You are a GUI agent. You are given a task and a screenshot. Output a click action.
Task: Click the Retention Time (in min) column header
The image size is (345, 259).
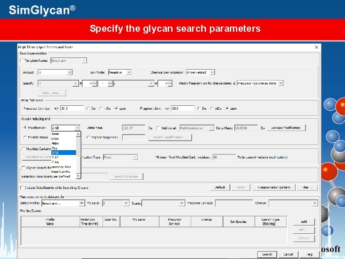coord(91,222)
